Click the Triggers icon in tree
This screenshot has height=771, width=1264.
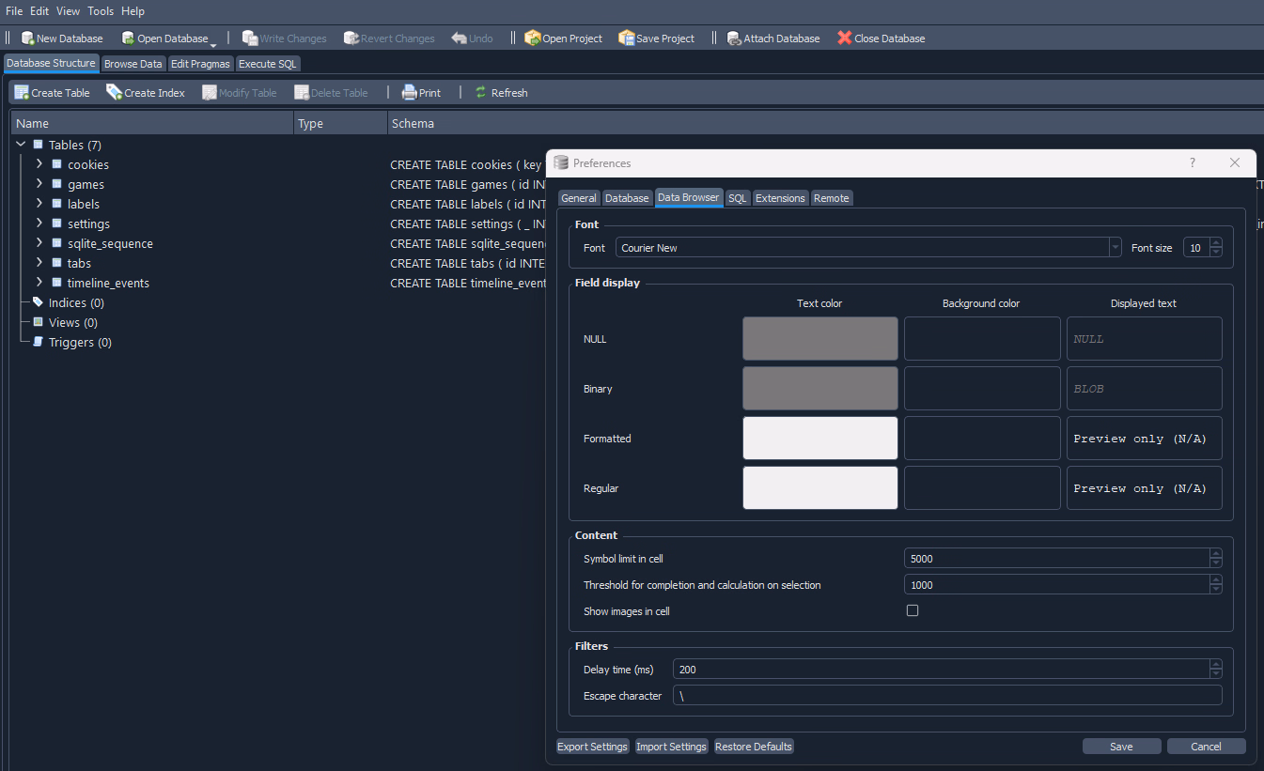coord(38,342)
